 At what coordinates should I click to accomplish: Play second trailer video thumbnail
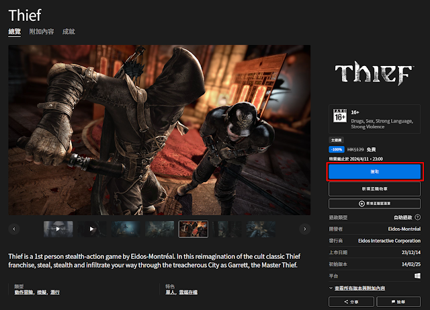pos(92,229)
